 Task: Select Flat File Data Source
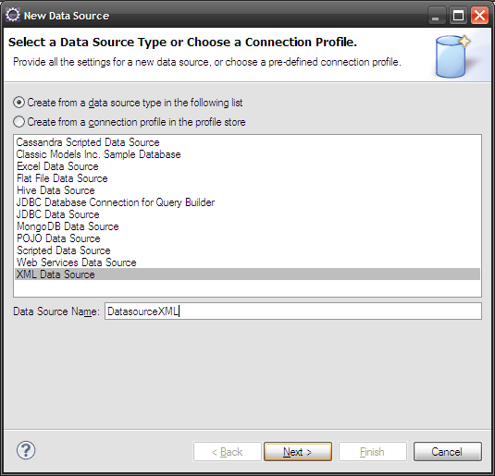[62, 178]
